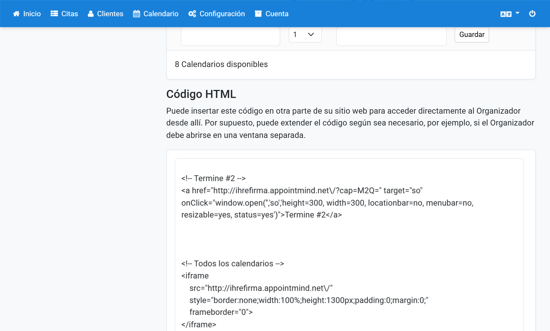The height and width of the screenshot is (331, 550).
Task: Go to Inicio menu item
Action: 27,14
